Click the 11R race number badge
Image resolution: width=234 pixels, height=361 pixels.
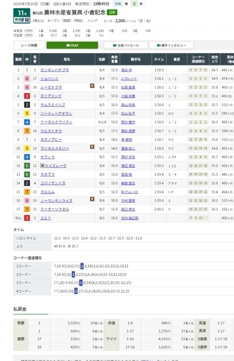coord(21,16)
